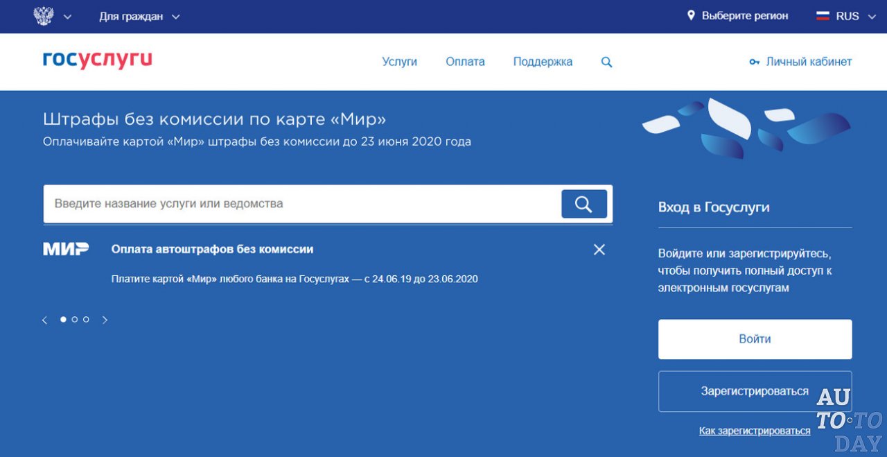Click the Gosuslugi logo
The image size is (887, 457).
97,61
